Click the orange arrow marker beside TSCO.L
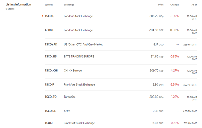The height and width of the screenshot is (128, 202). [43, 16]
